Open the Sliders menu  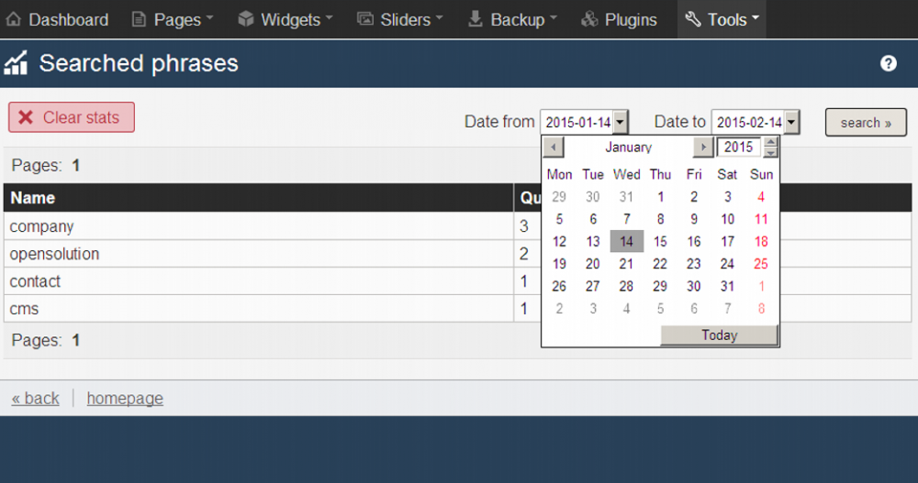pos(400,19)
